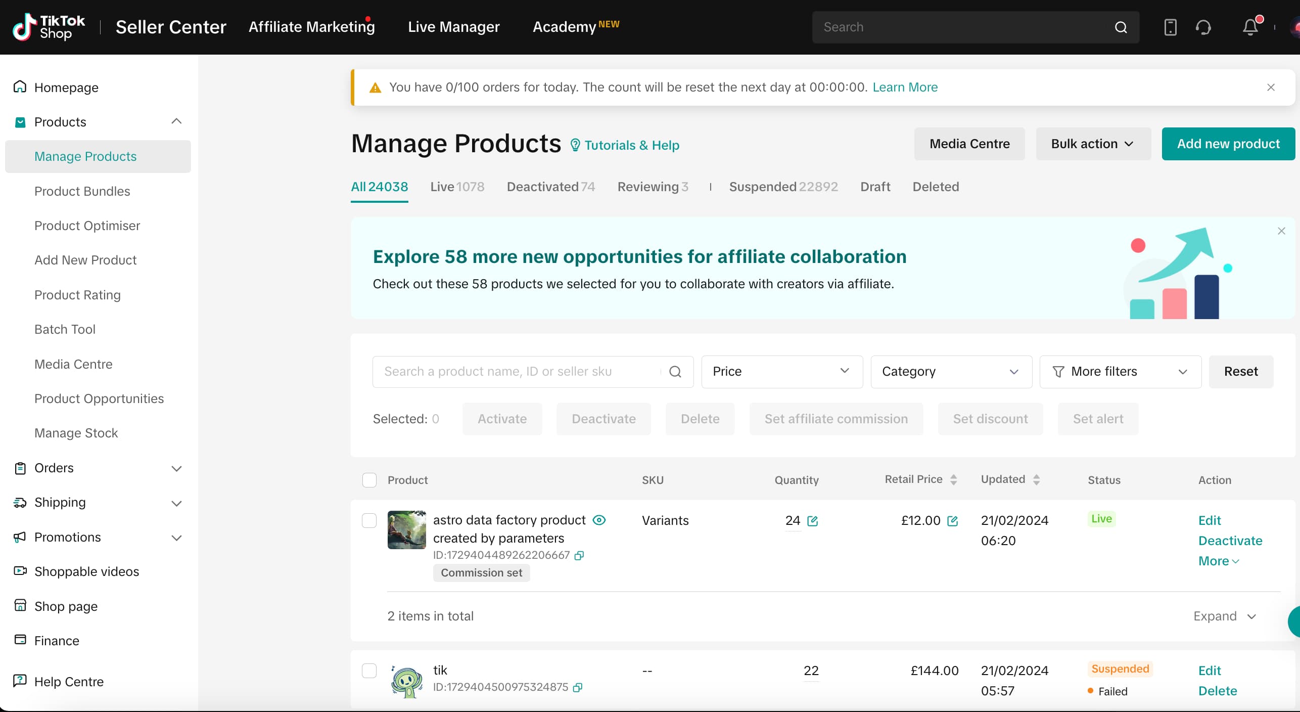Go to Manage Stock in the sidebar
This screenshot has height=712, width=1300.
point(76,433)
